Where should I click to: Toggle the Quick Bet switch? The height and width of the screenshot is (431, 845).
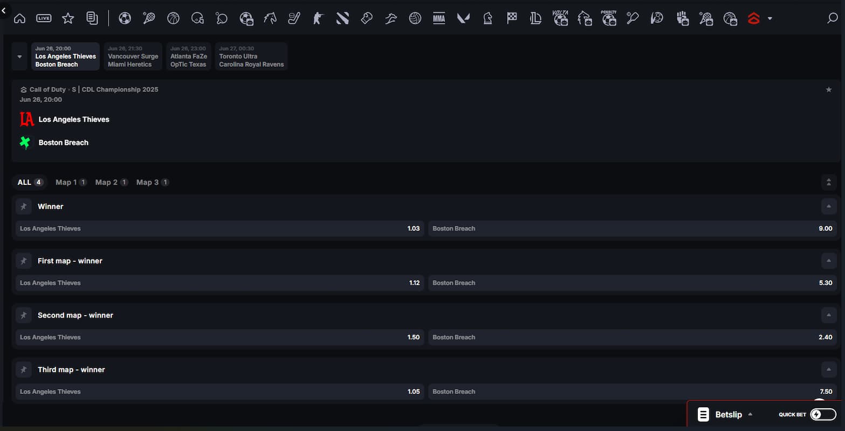(x=823, y=414)
